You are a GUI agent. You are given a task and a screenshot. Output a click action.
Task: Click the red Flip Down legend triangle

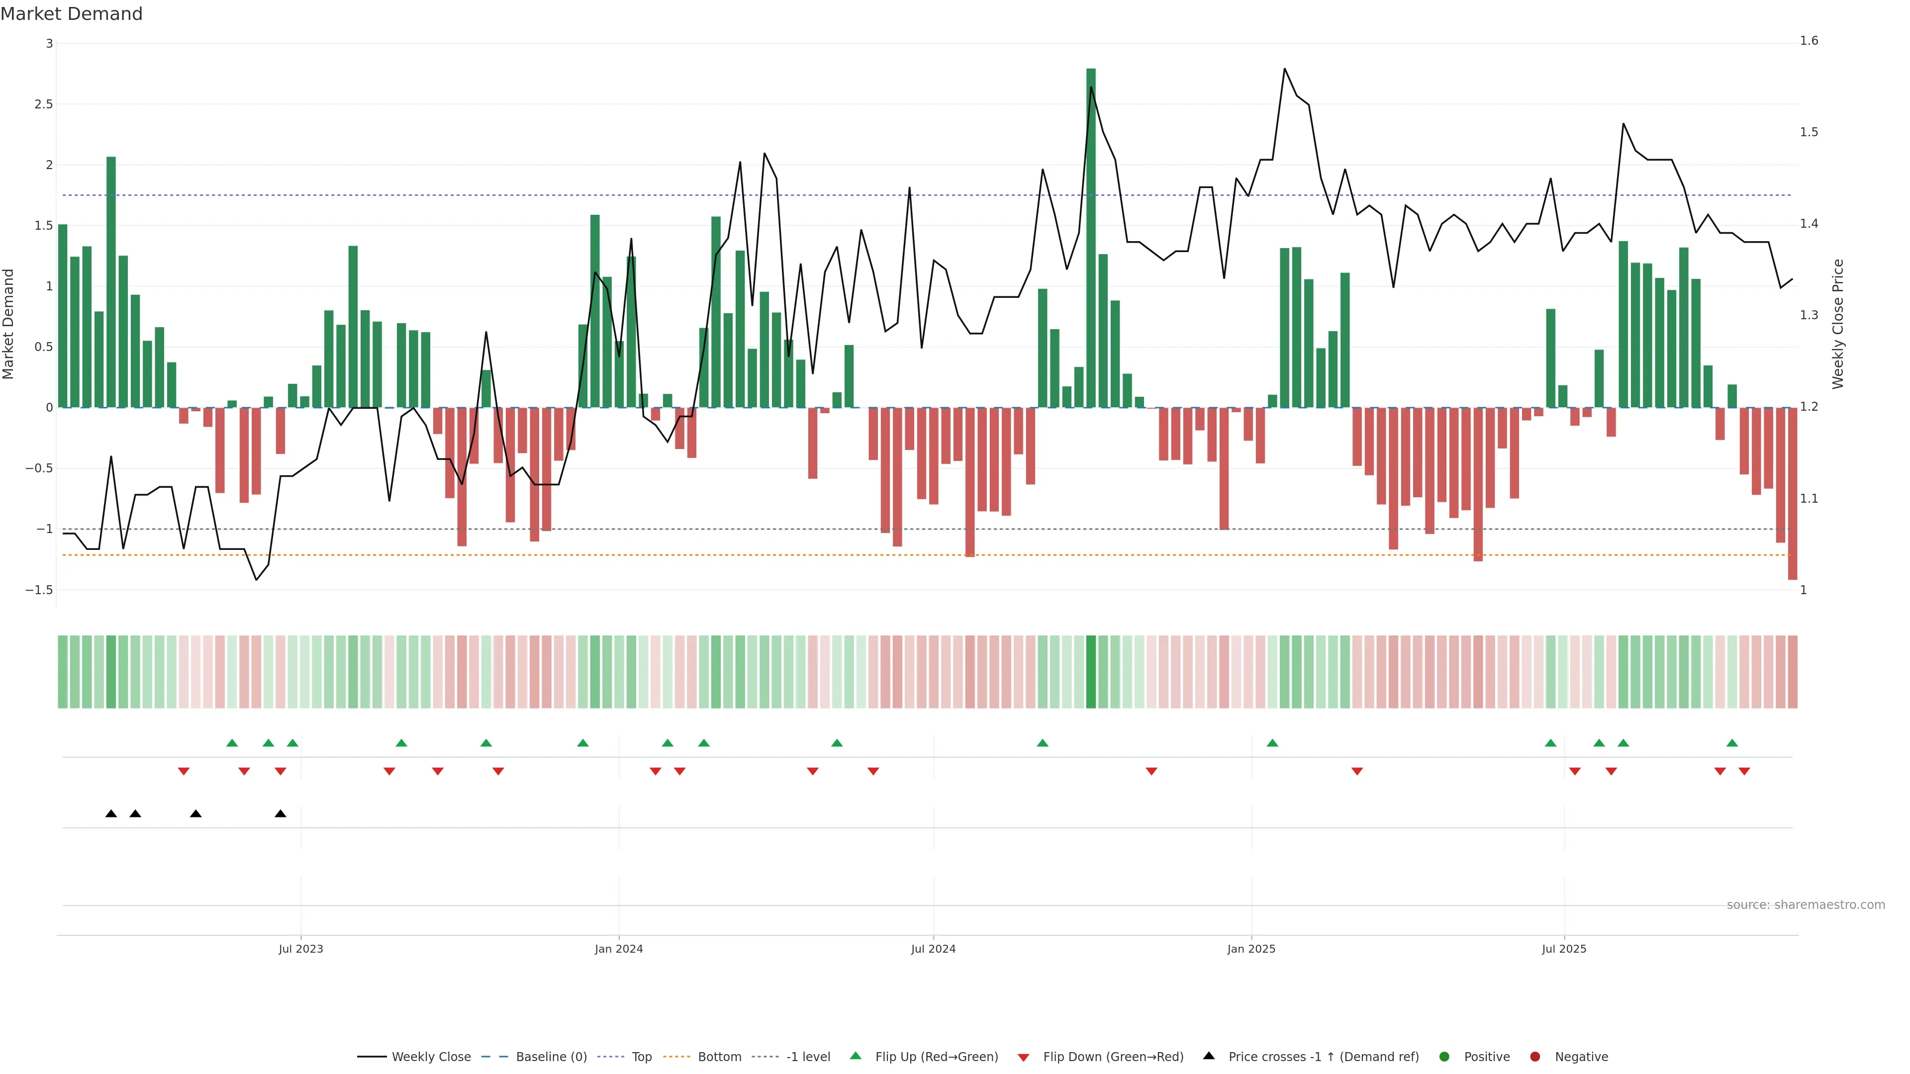coord(1023,1058)
